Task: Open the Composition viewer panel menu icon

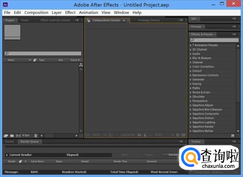Action: click(181, 20)
